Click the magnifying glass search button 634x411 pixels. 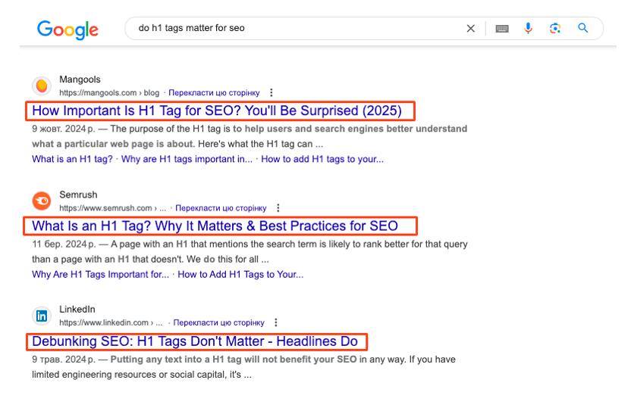point(582,28)
